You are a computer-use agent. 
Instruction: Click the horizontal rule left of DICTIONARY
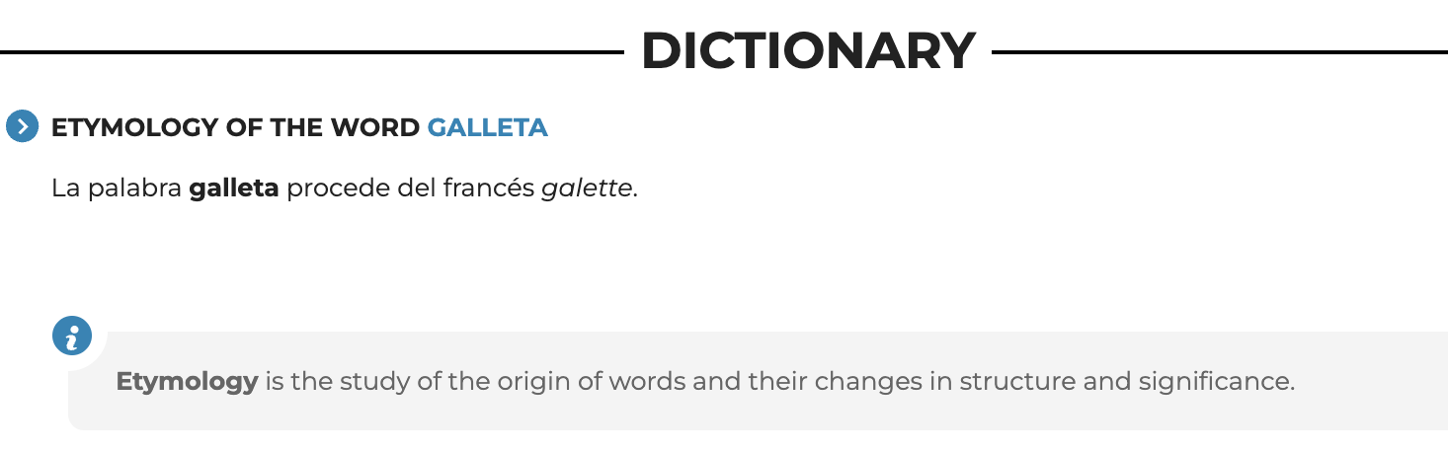pyautogui.click(x=312, y=51)
